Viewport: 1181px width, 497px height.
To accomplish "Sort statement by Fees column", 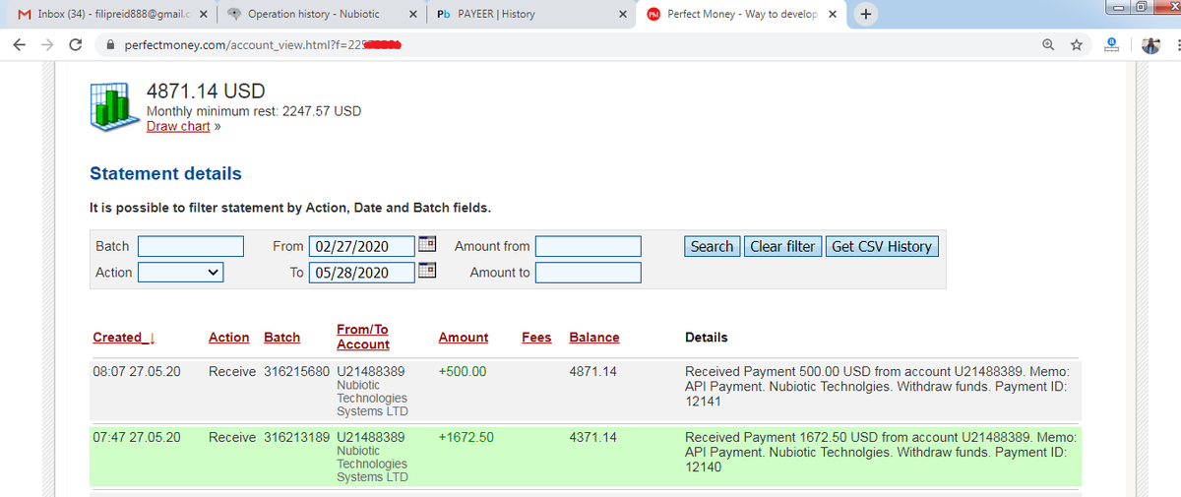I will pos(536,338).
